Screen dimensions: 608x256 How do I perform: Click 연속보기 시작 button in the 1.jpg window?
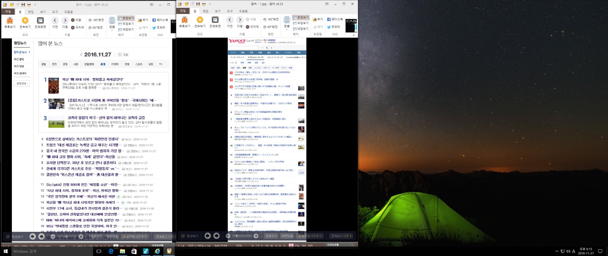pyautogui.click(x=341, y=236)
